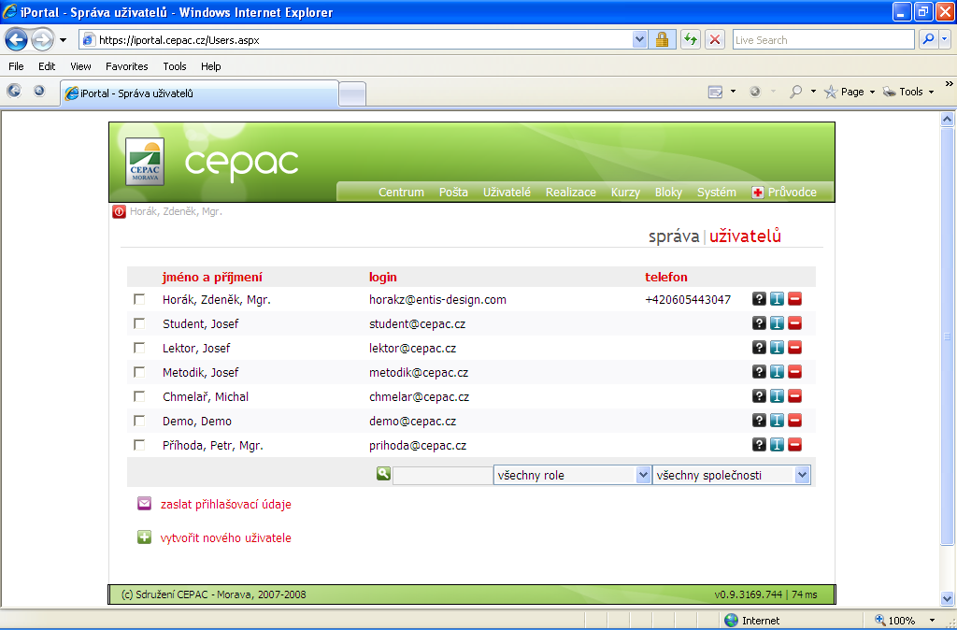Screen dimensions: 957x630
Task: Click 'vytvořit nového uživatele' link
Action: coord(226,537)
